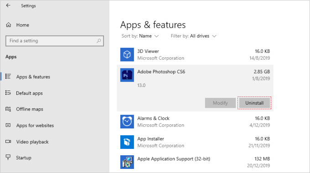310x173 pixels.
Task: Click Uninstall for Adobe Photoshop CS6
Action: tap(254, 103)
